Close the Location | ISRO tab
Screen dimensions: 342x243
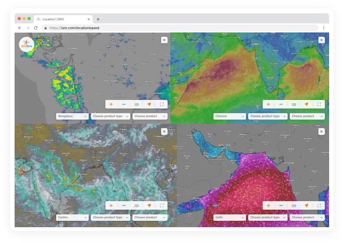tap(89, 19)
